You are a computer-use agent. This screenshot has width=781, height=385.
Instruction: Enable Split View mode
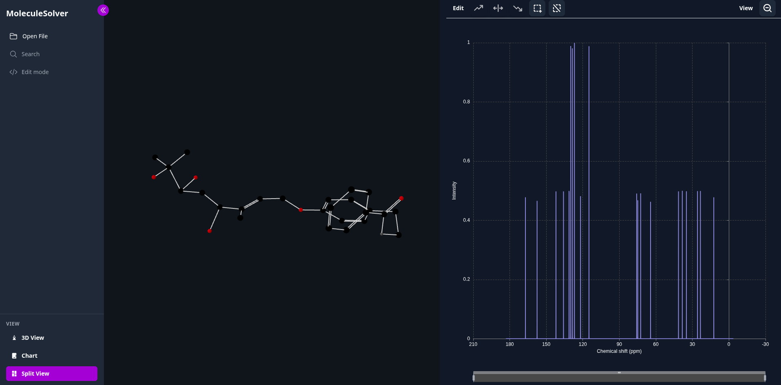coord(51,373)
